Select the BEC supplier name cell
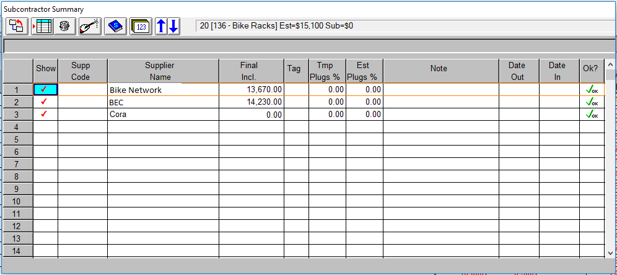The height and width of the screenshot is (275, 617). tap(163, 102)
